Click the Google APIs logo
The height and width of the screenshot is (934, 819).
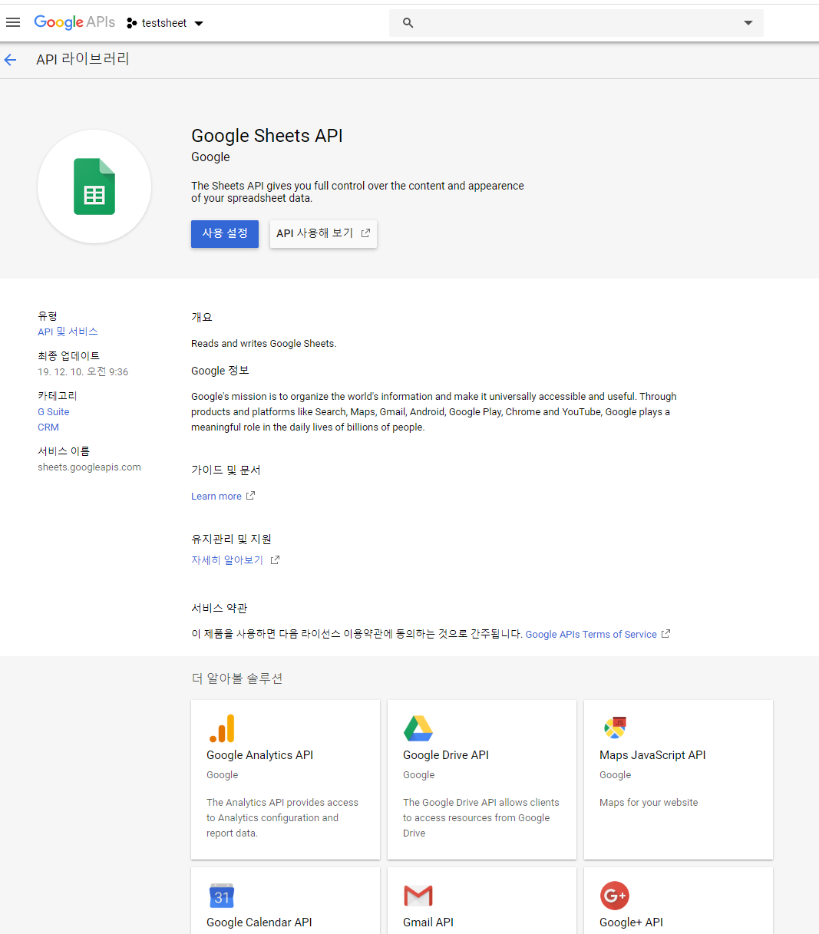pos(74,22)
